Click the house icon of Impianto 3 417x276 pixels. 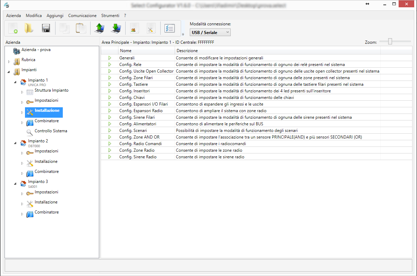click(x=23, y=183)
